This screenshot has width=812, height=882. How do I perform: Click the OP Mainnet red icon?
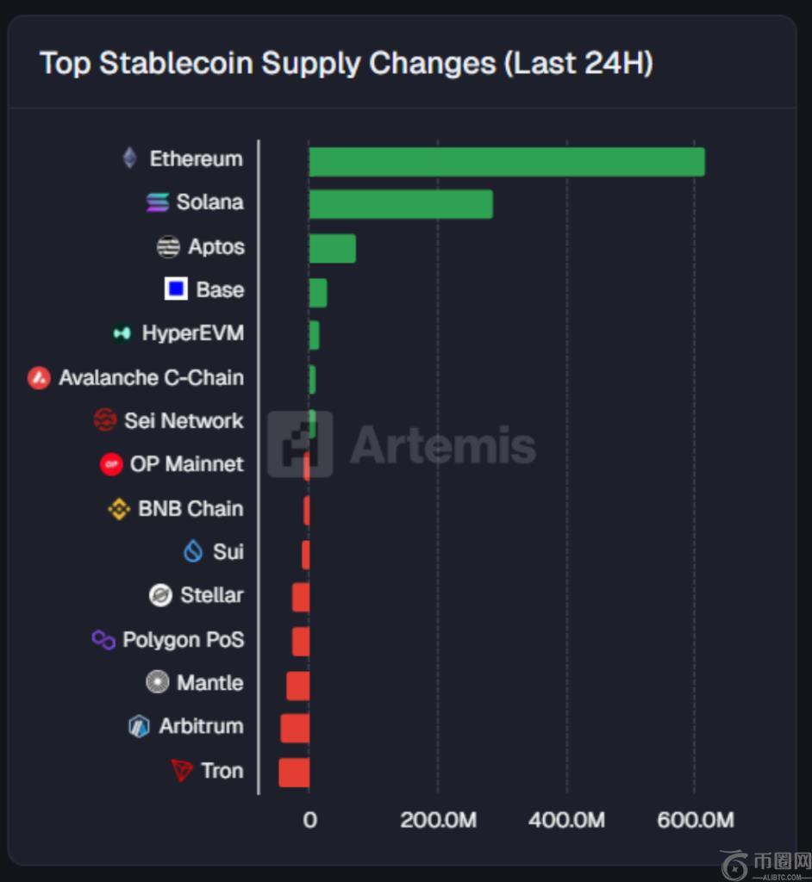[111, 464]
